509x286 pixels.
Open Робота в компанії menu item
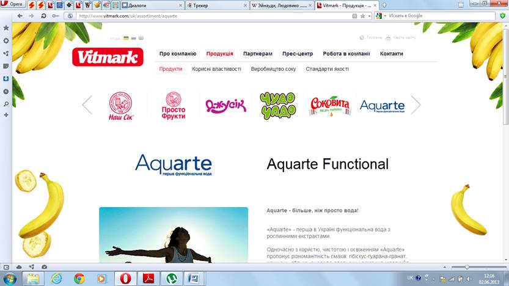[346, 54]
